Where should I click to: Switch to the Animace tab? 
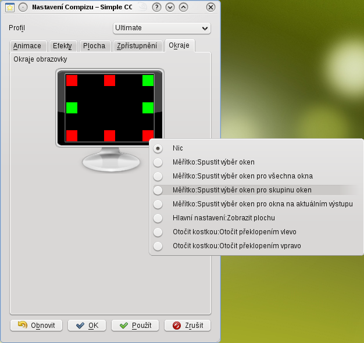[x=27, y=46]
